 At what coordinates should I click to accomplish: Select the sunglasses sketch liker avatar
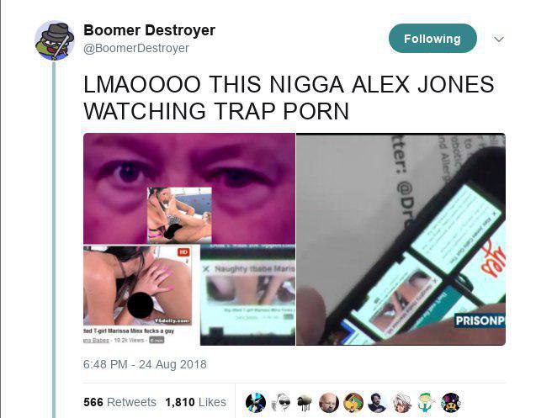click(282, 402)
